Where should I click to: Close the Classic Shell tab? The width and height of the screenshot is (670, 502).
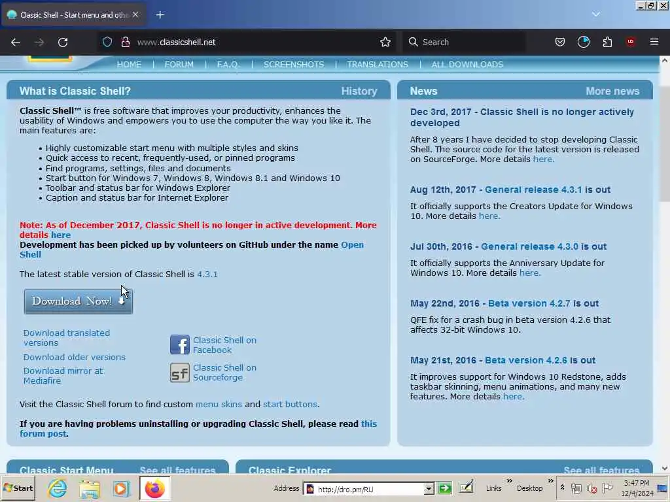[135, 14]
